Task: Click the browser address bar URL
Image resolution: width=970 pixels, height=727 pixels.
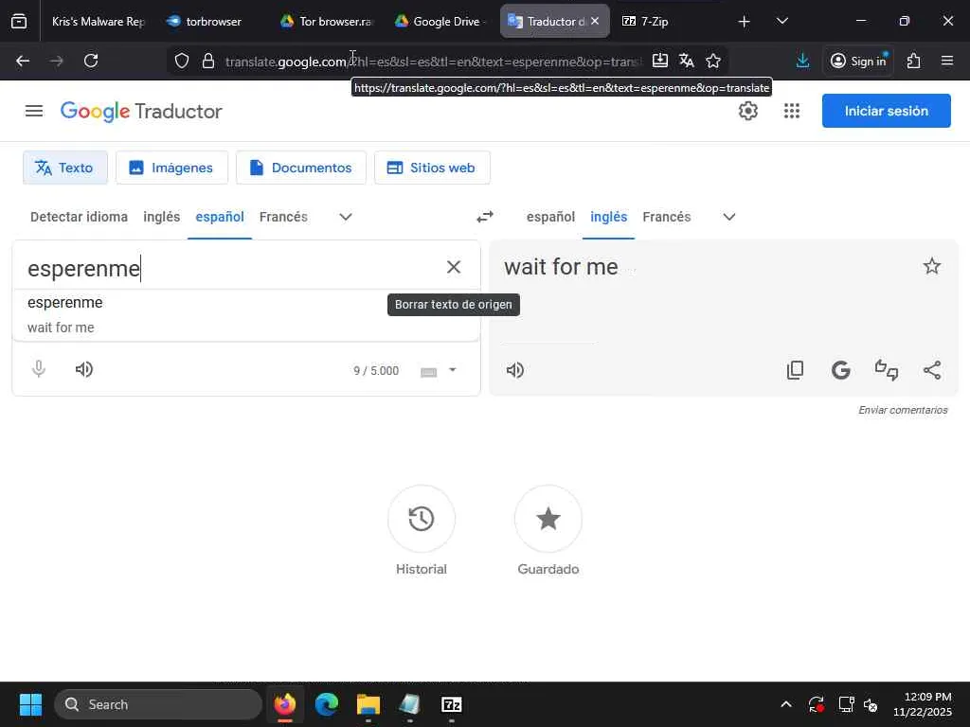Action: 433,62
